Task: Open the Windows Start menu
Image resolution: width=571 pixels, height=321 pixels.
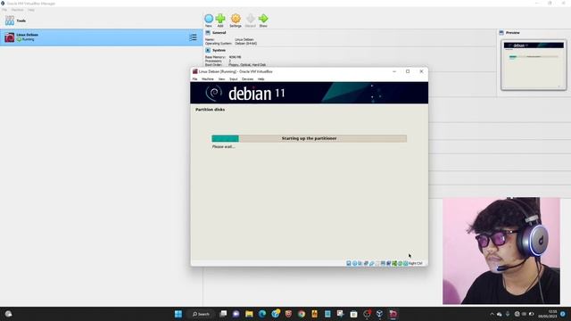Action: click(x=178, y=314)
